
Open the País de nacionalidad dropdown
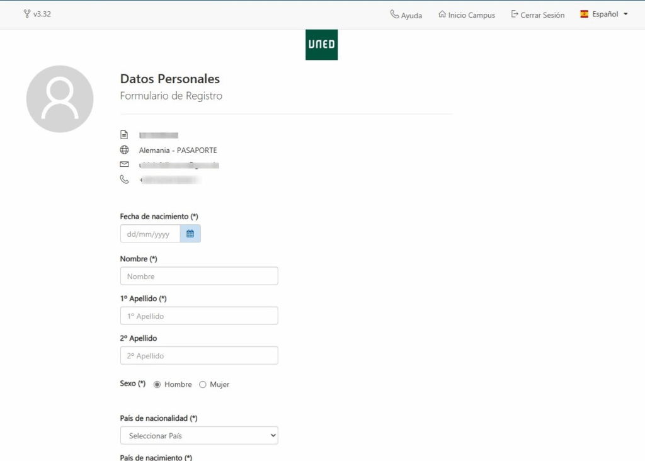(199, 435)
